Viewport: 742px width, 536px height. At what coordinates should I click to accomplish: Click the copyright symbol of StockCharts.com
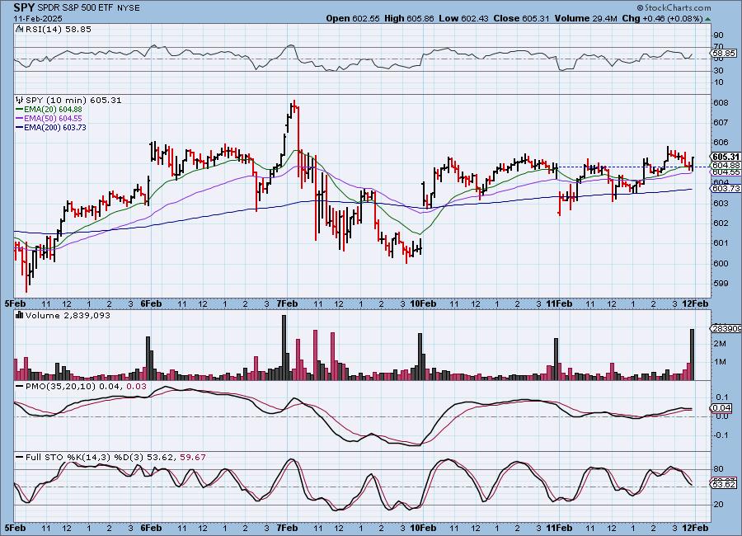(x=640, y=7)
